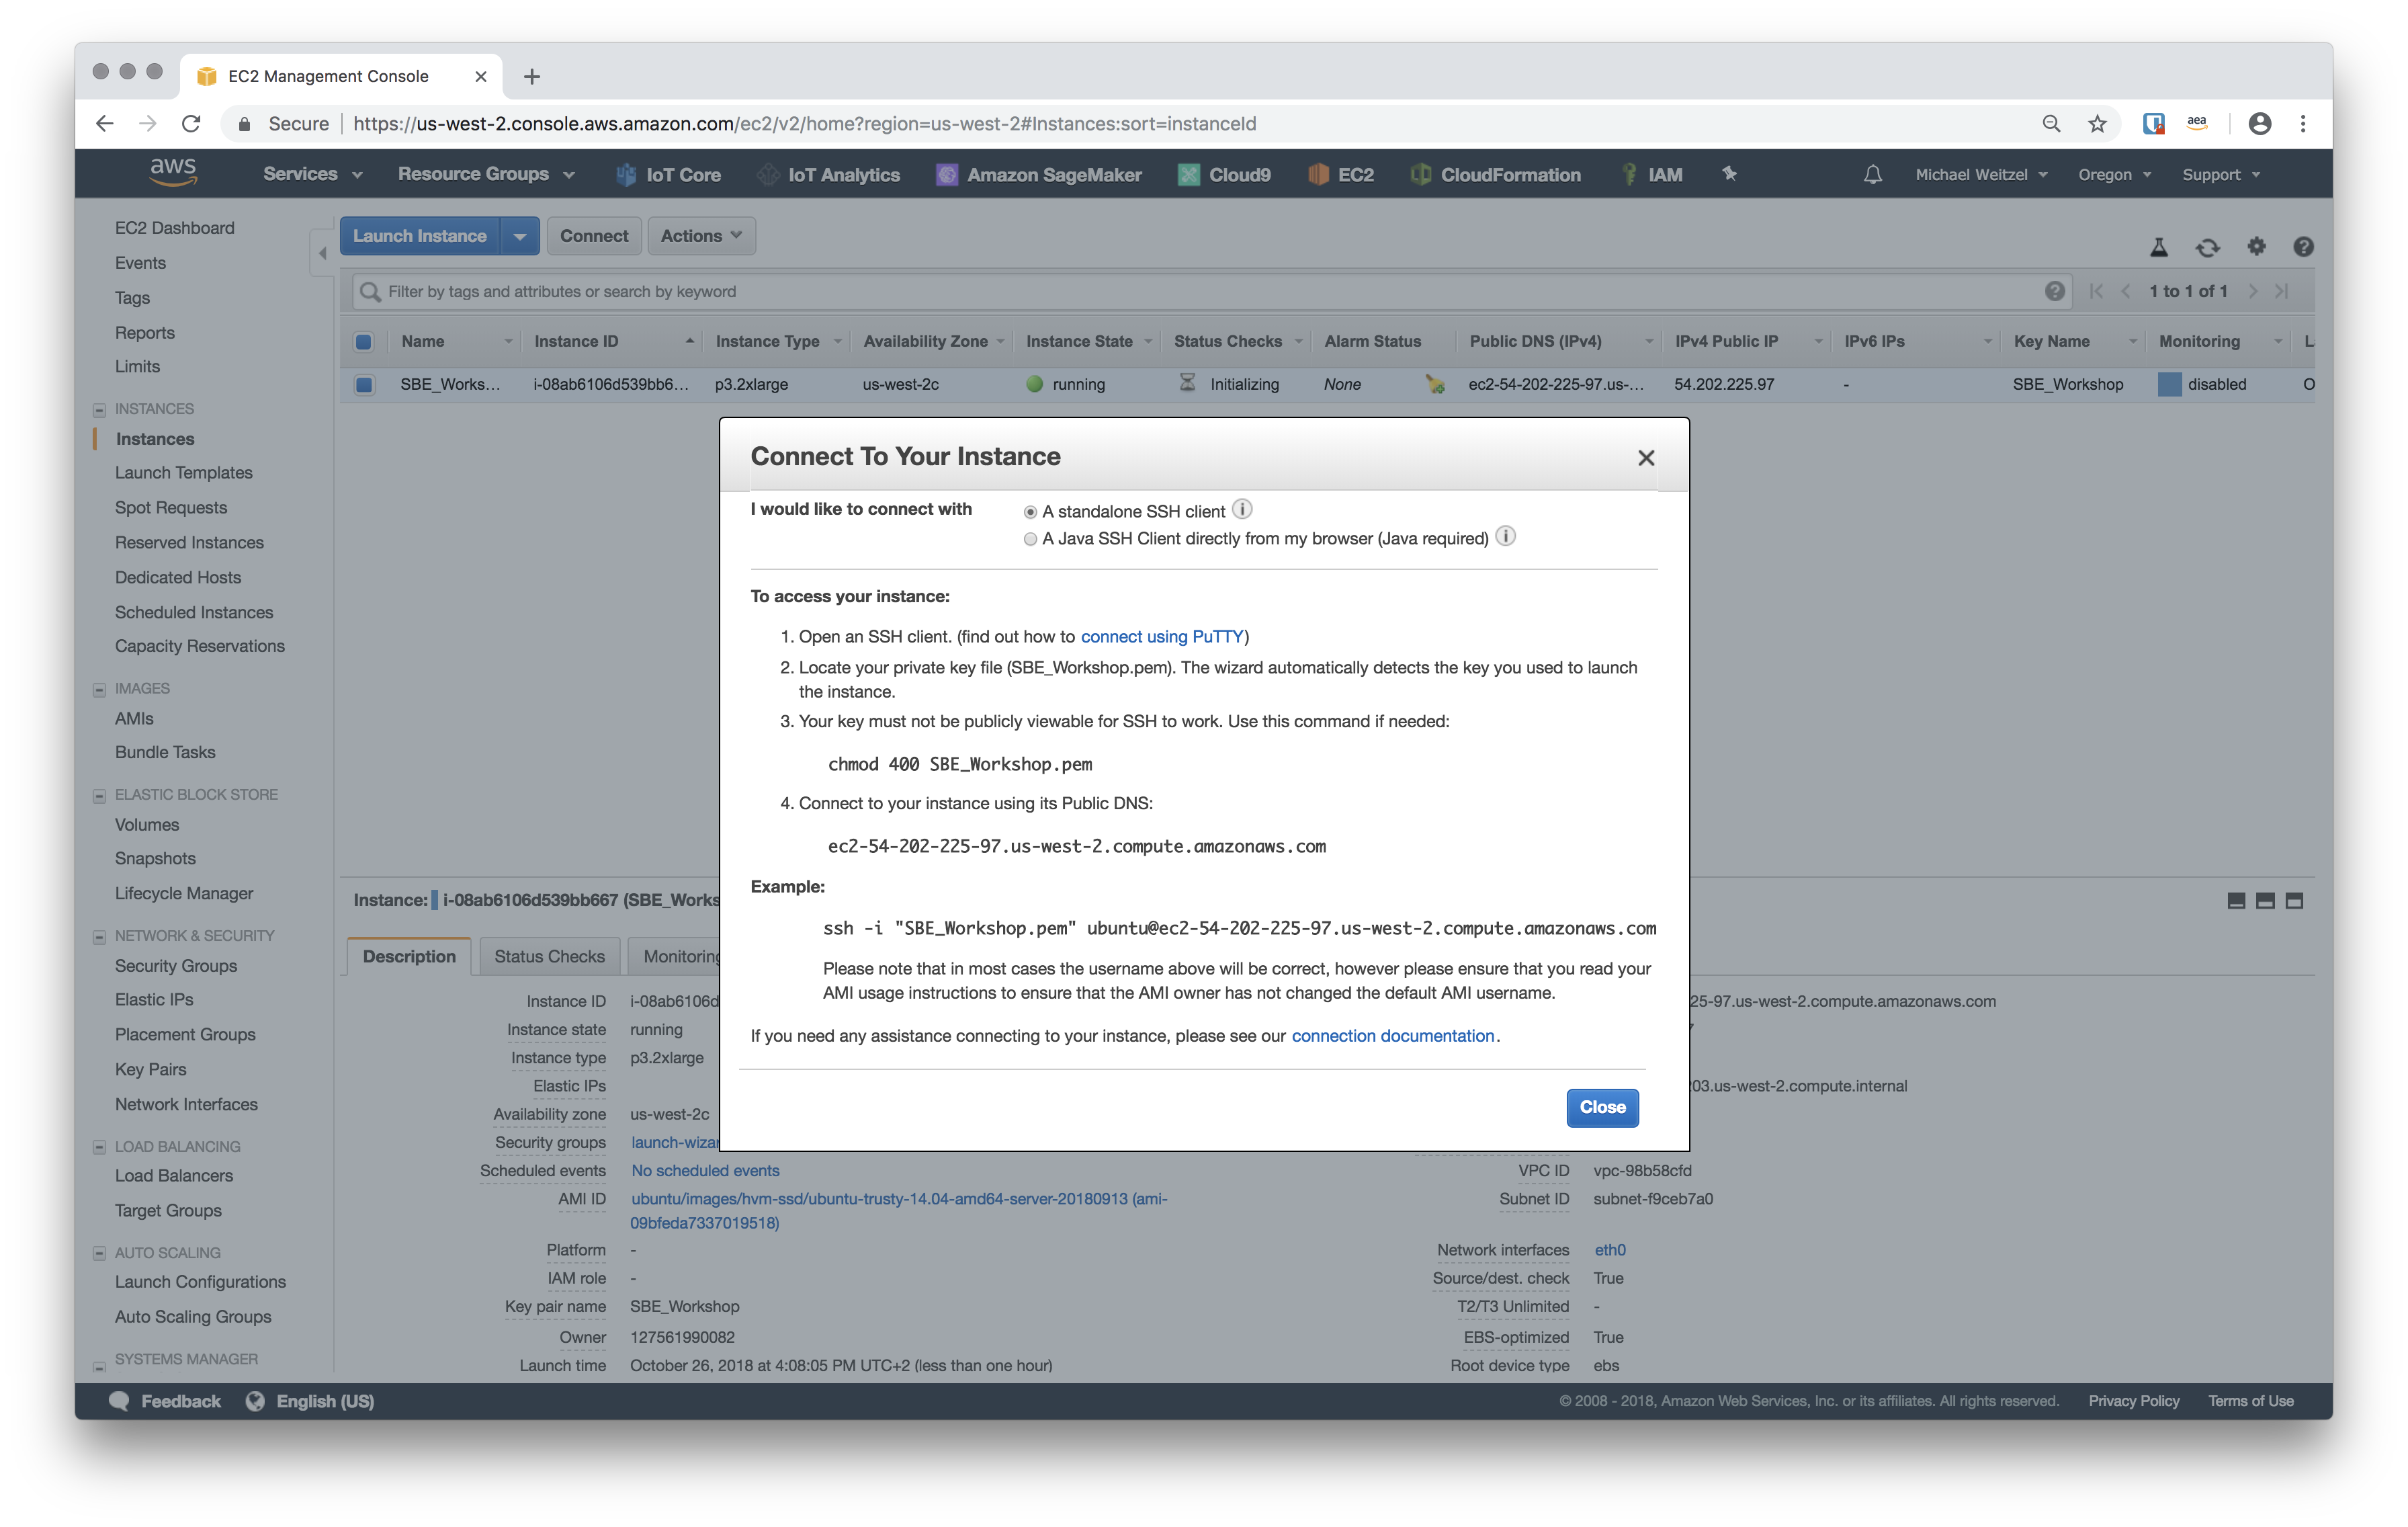The image size is (2408, 1527).
Task: Open EC2 shortcut in nav bar
Action: click(1341, 174)
